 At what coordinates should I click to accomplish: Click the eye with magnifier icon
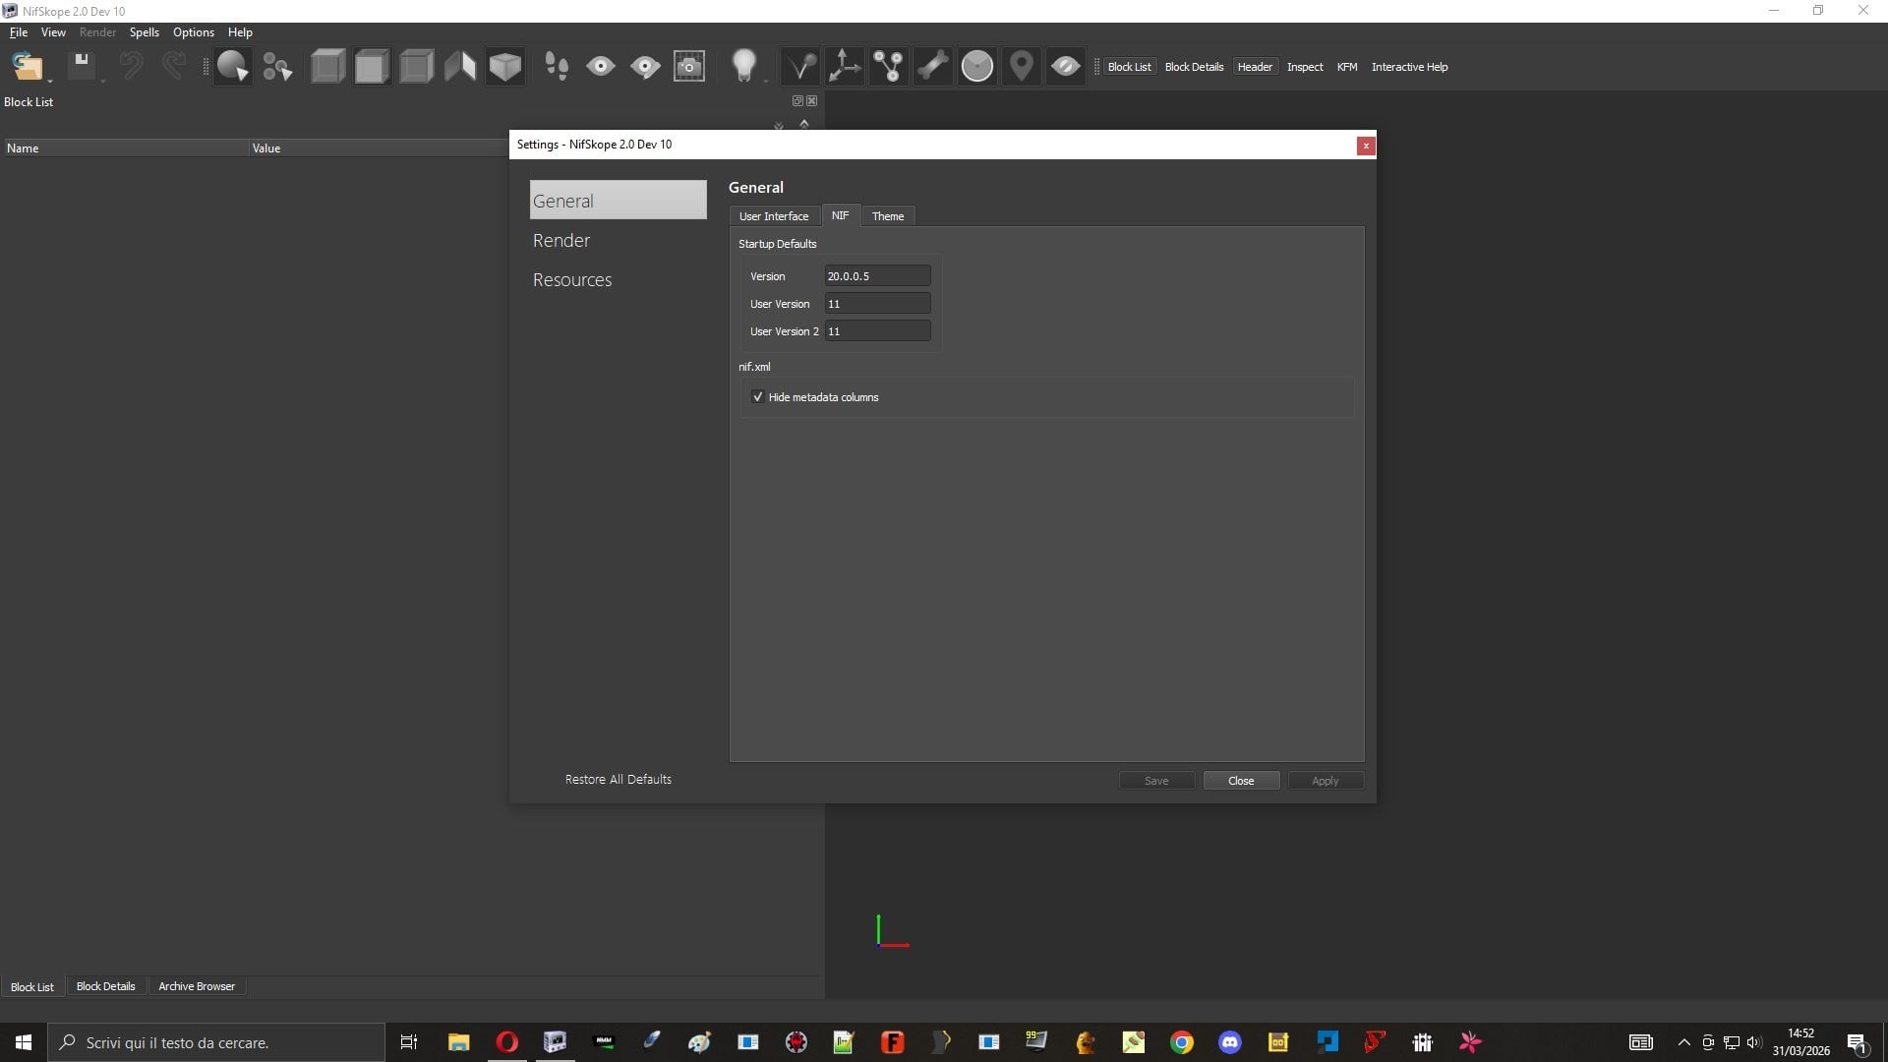pos(645,67)
